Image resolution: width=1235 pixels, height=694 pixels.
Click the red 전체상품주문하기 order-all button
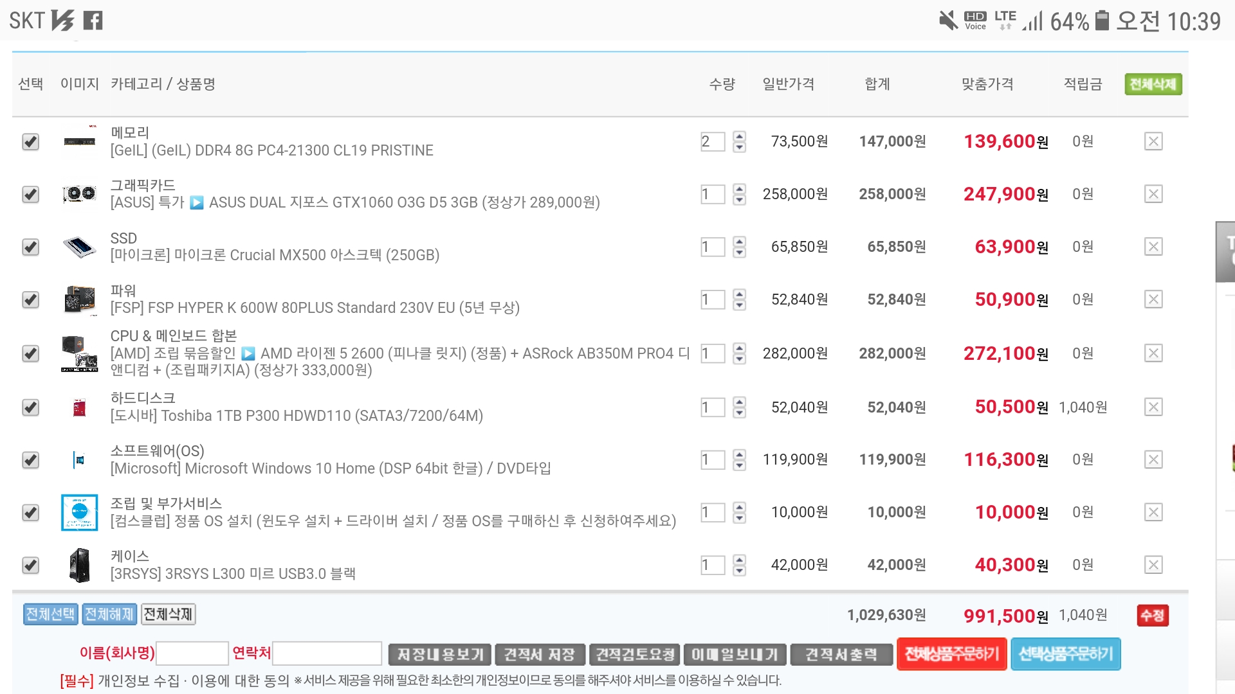[951, 654]
